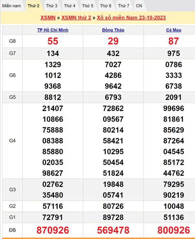Open the TP Hồ Chí Minh province link

53,30
